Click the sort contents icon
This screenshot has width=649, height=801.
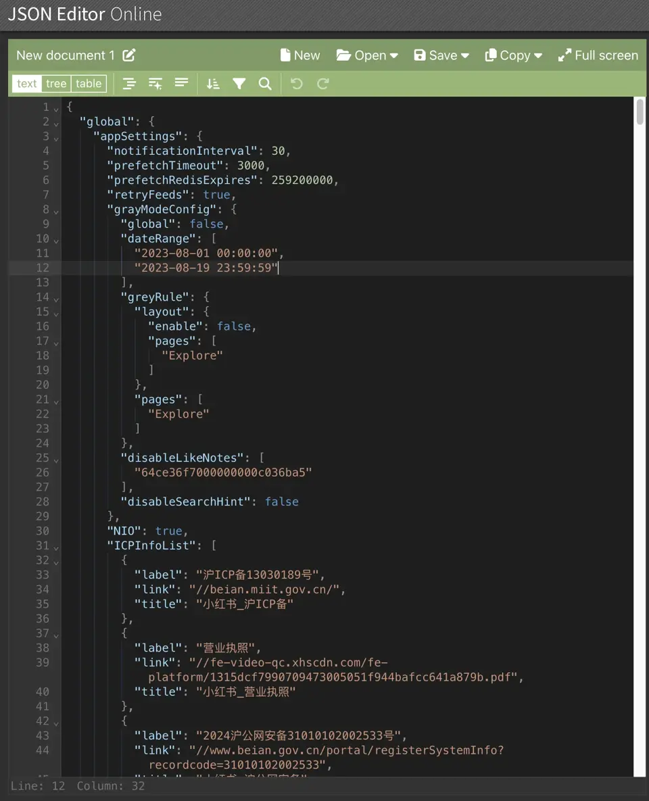pos(213,84)
